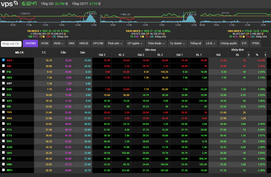Open the Phái sinh dropdown menu
The width and height of the screenshot is (271, 177).
click(x=115, y=43)
